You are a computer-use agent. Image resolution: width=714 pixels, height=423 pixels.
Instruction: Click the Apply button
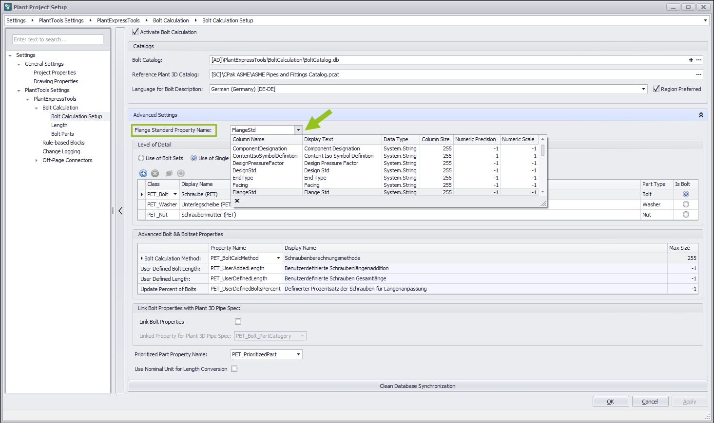point(689,402)
